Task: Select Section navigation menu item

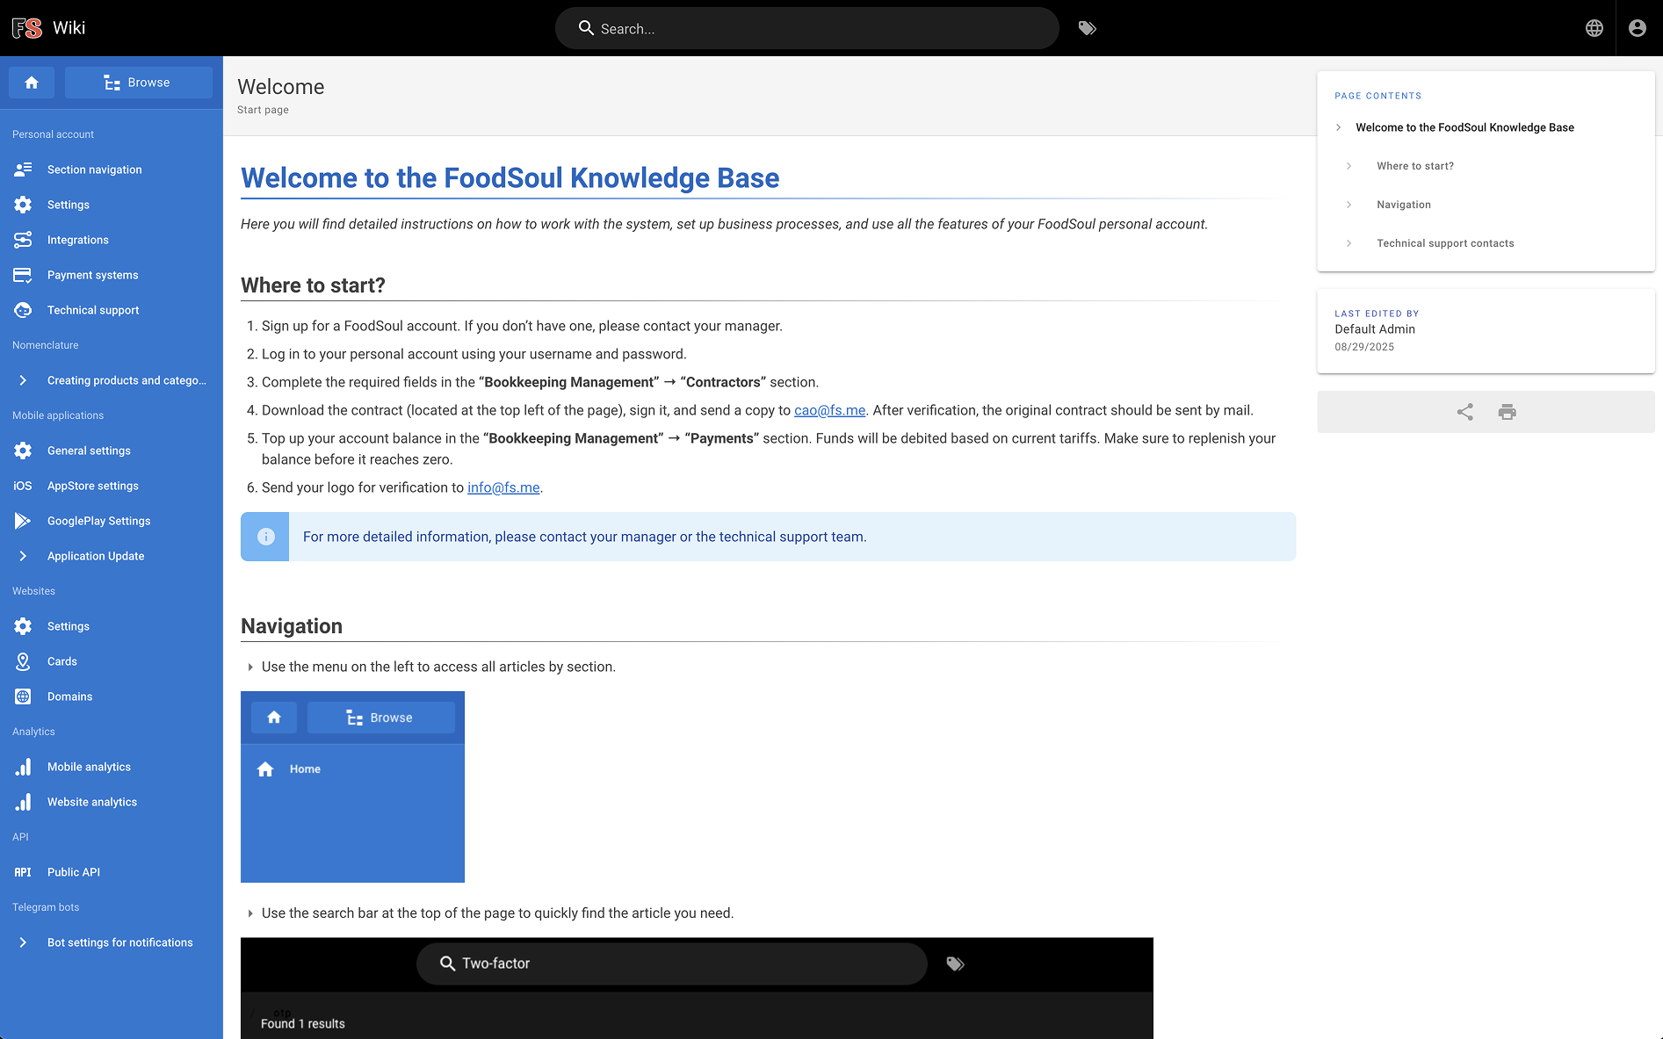Action: (94, 170)
